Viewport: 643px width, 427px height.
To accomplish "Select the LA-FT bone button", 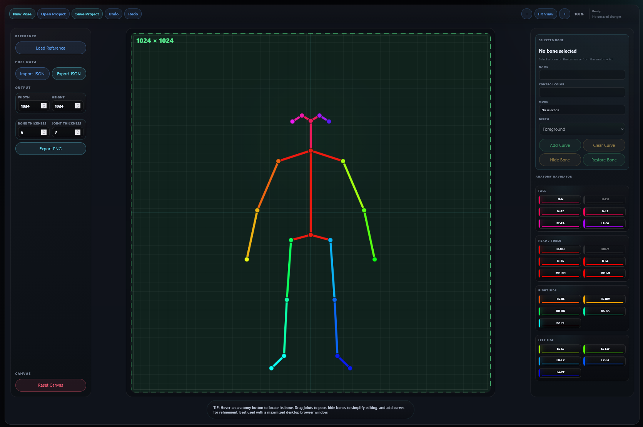I will pyautogui.click(x=560, y=373).
